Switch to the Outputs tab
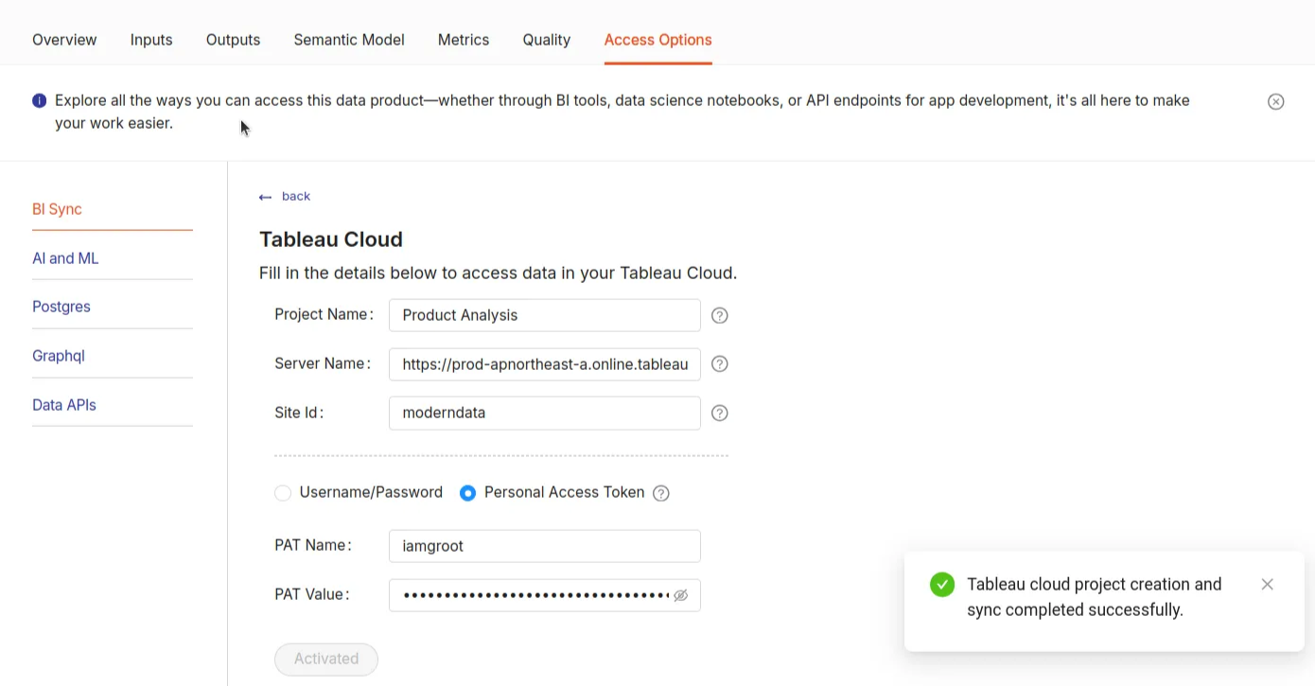Screen dimensions: 1315x686 tap(233, 40)
